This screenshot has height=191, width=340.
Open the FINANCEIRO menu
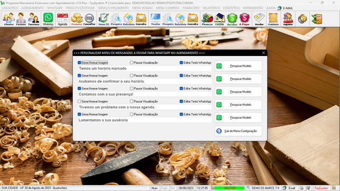pyautogui.click(x=191, y=8)
